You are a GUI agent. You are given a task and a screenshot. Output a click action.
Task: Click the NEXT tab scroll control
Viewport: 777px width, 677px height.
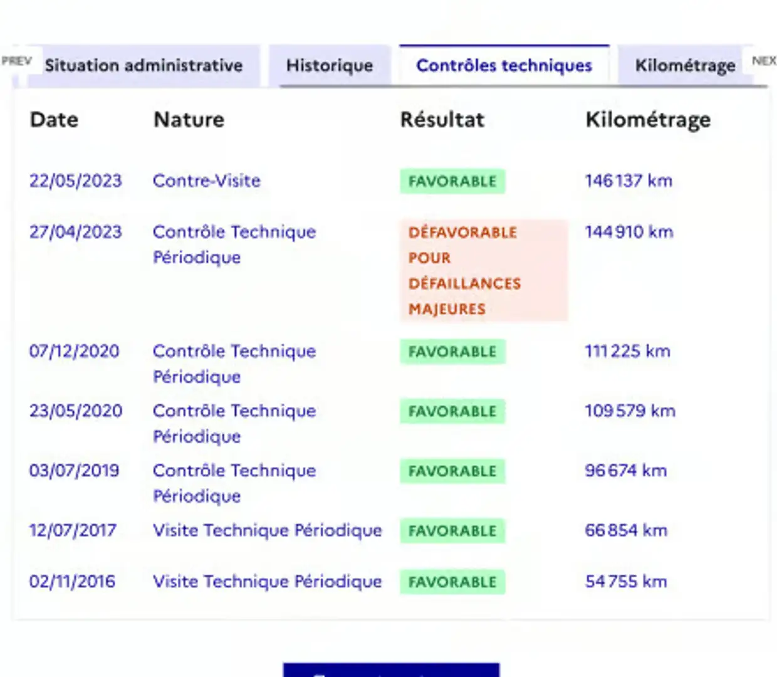tap(763, 61)
